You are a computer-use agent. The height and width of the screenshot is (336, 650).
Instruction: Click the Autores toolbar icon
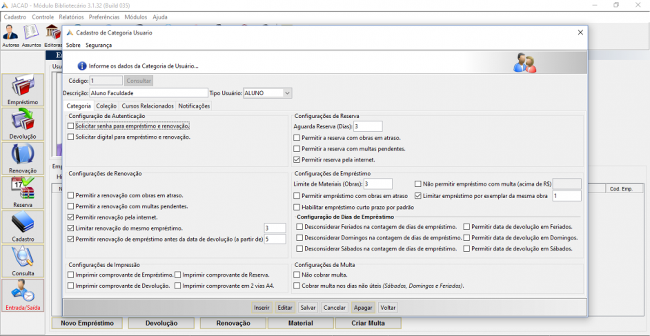10,36
